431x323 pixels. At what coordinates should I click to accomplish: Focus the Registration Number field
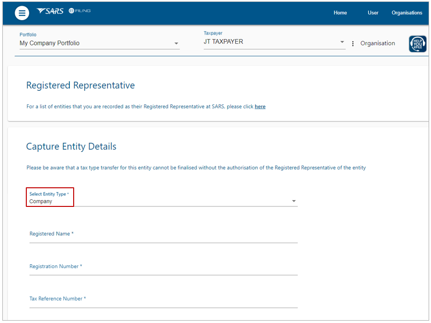[164, 268]
